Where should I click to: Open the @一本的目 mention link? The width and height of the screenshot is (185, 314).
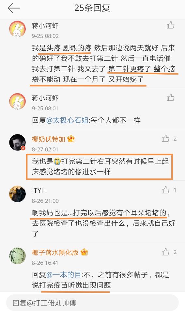(64, 274)
